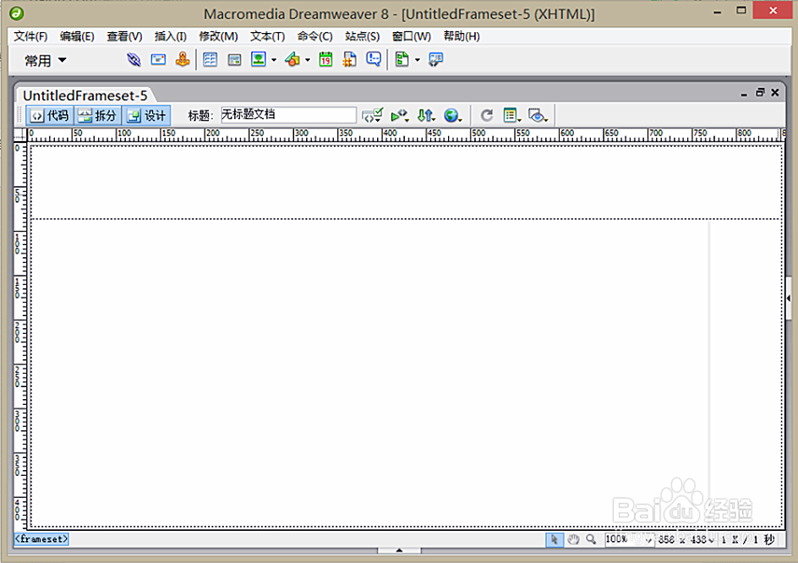This screenshot has width=798, height=563.
Task: Open the 100% zoom level dropdown
Action: (629, 539)
